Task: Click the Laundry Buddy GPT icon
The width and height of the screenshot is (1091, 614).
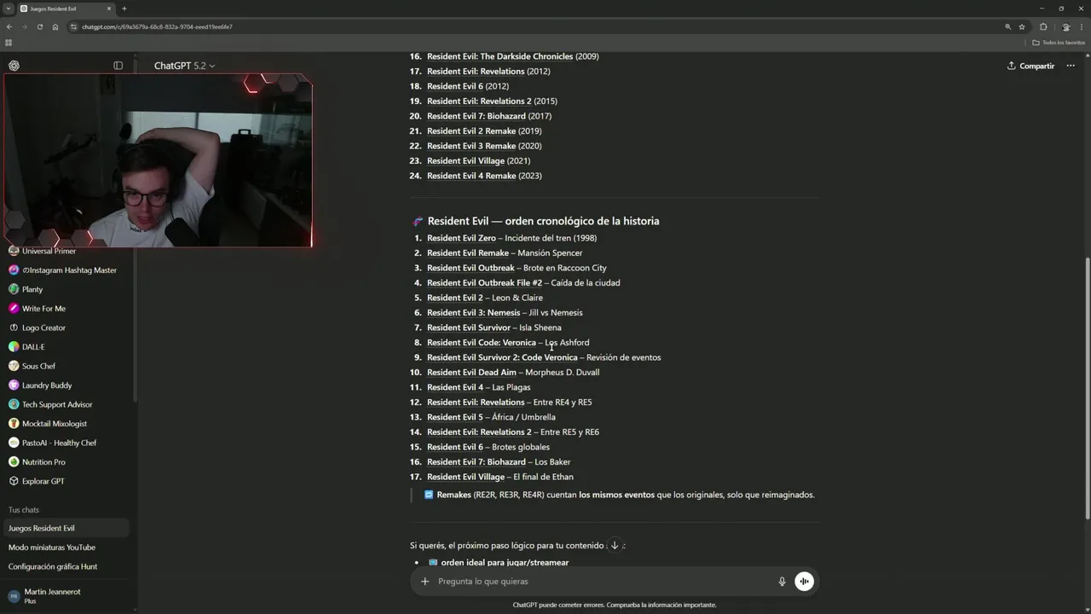Action: (x=14, y=385)
